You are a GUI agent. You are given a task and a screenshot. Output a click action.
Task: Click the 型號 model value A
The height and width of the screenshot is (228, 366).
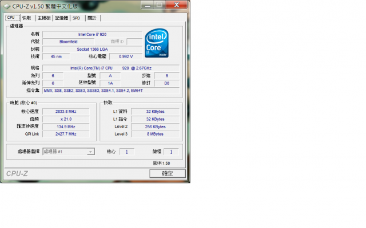(110, 76)
